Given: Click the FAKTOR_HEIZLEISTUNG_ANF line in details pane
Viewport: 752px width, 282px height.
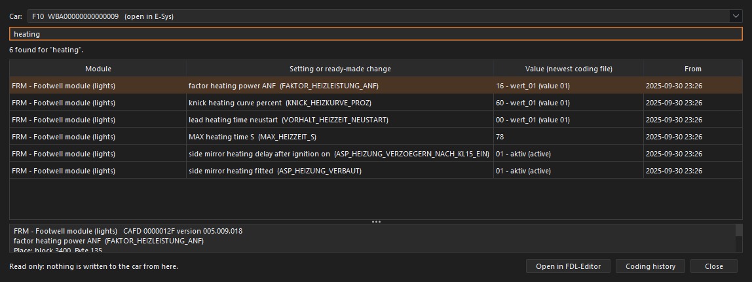Looking at the screenshot, I should point(109,241).
